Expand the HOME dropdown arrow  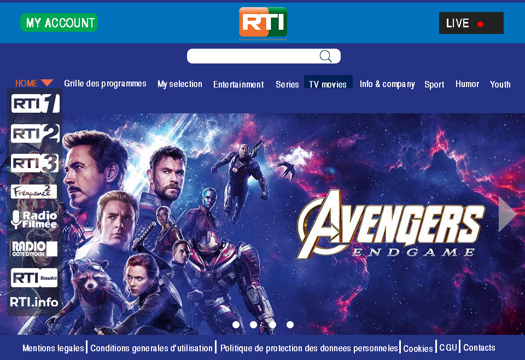(x=47, y=83)
